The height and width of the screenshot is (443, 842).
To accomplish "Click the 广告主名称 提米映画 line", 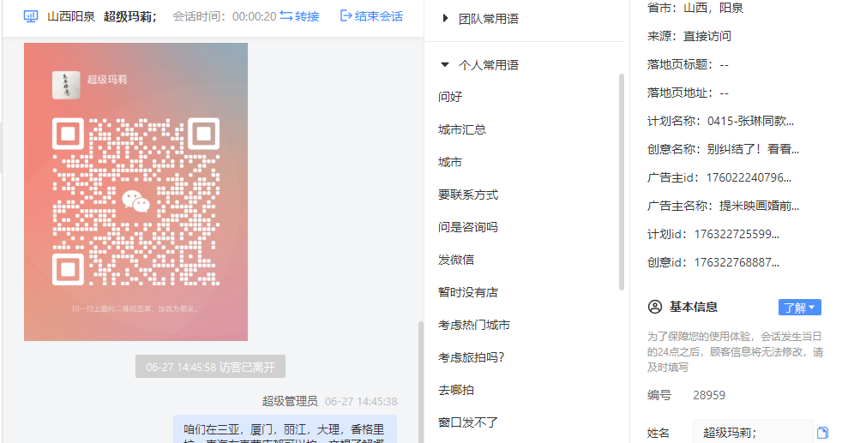I will [x=723, y=206].
